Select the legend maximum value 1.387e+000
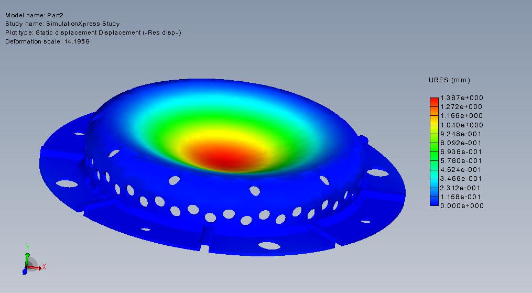 tap(461, 98)
